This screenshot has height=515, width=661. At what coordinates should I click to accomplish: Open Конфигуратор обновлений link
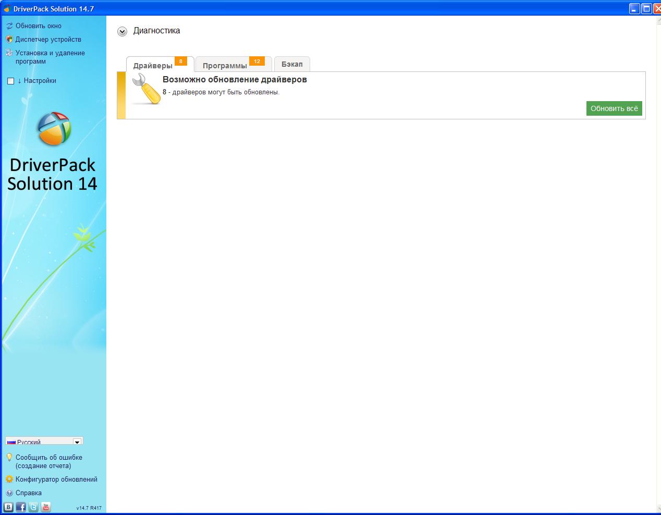56,479
